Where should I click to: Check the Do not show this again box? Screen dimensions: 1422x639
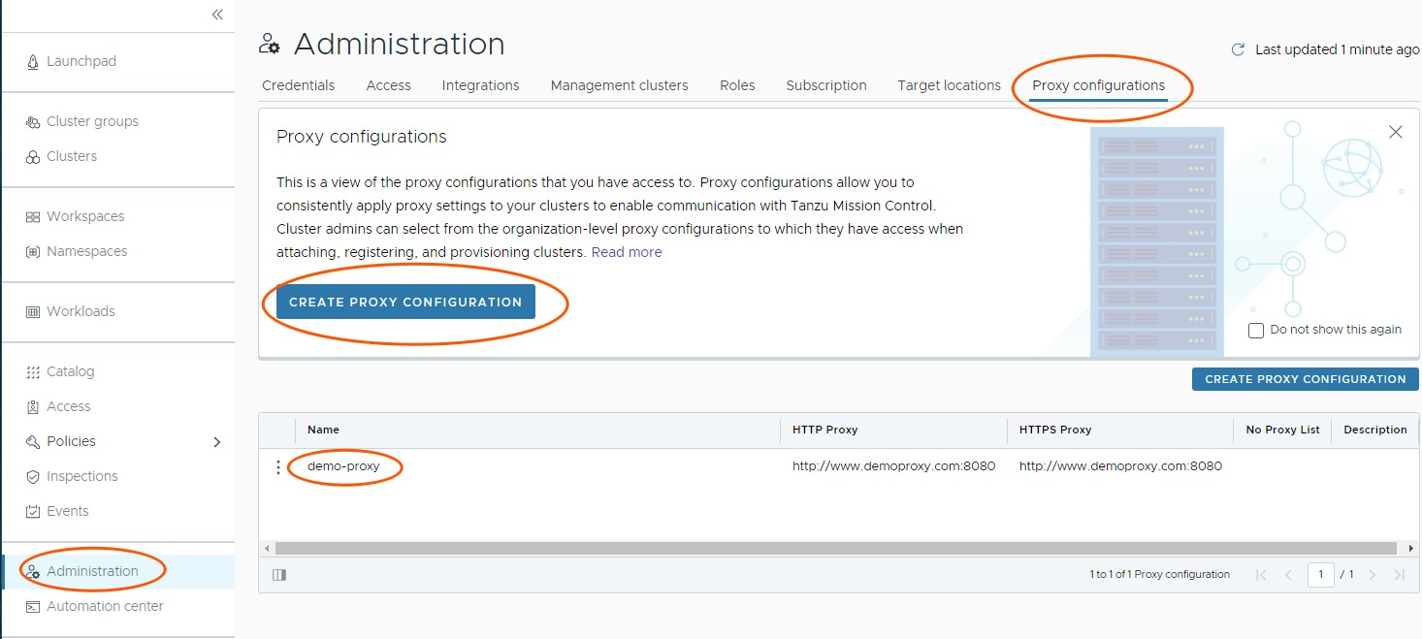[x=1256, y=331]
